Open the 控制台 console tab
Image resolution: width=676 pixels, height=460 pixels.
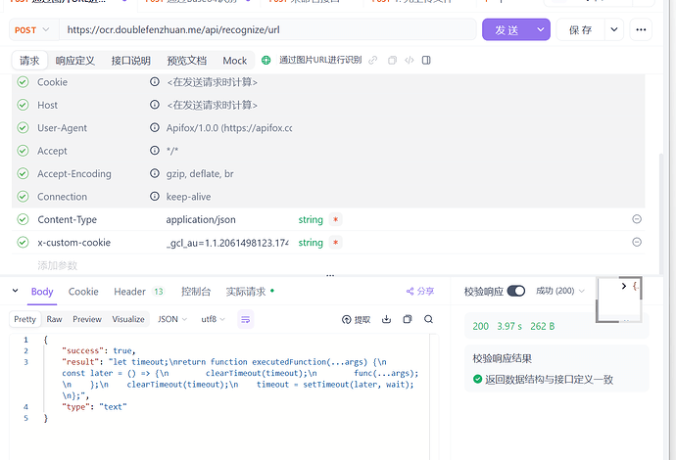pos(196,292)
